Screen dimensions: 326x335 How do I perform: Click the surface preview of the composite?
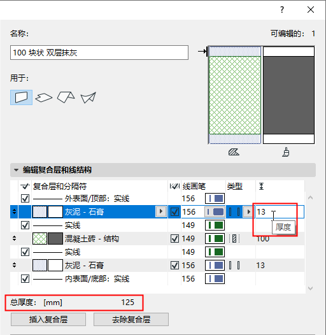point(288,95)
